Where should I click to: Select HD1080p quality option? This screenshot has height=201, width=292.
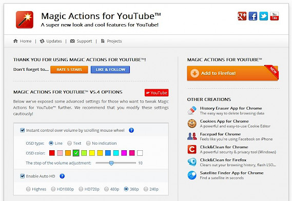pos(53,189)
